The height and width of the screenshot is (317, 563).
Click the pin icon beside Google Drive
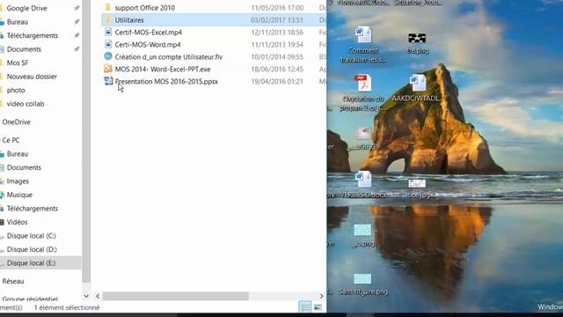pos(77,8)
